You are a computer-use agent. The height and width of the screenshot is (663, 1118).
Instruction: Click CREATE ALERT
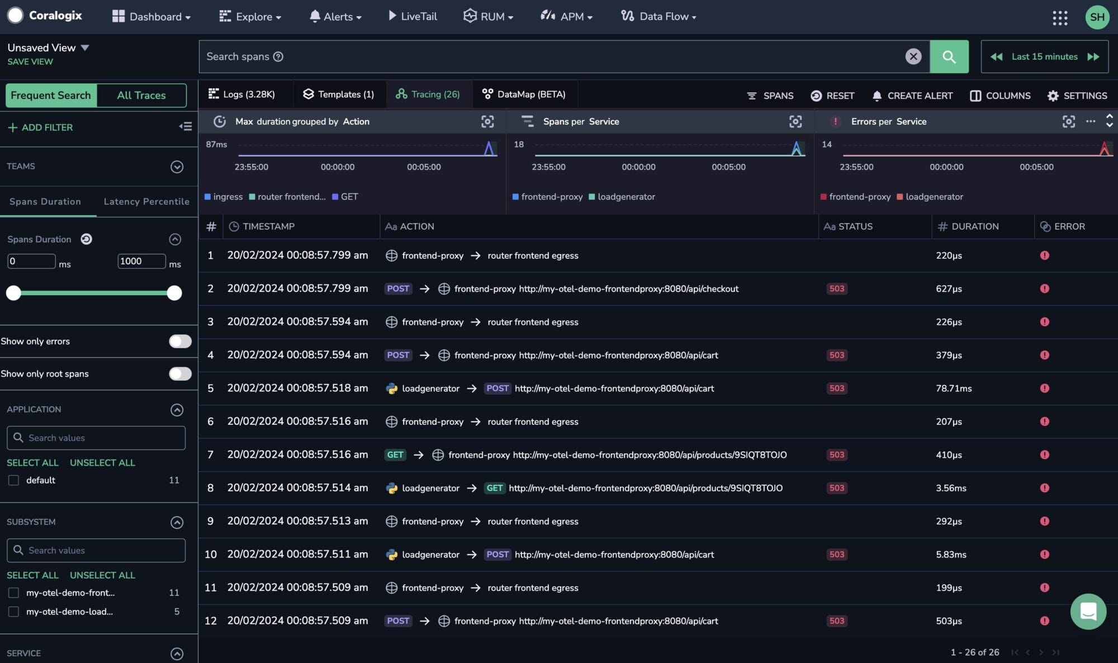pos(912,96)
